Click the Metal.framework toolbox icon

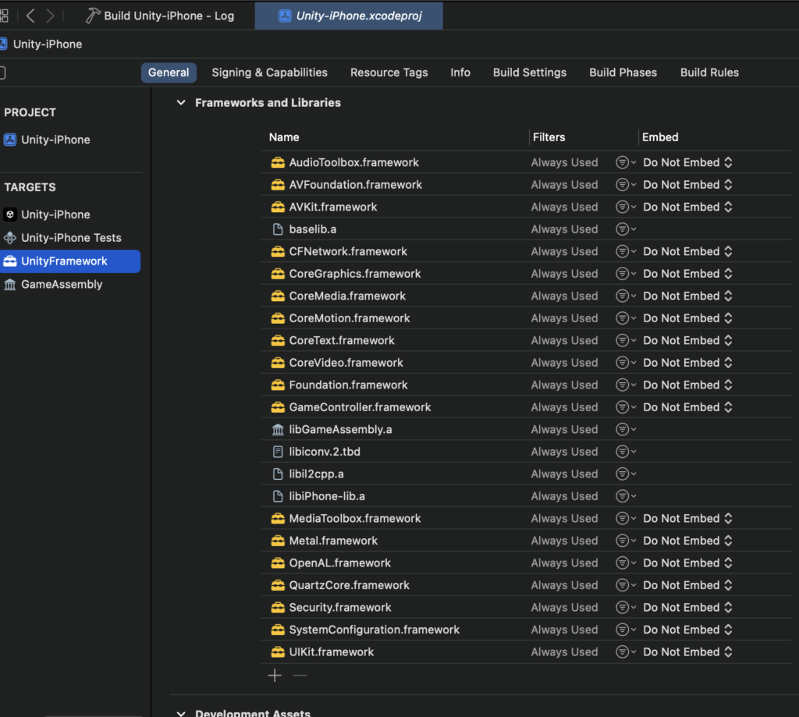click(277, 541)
